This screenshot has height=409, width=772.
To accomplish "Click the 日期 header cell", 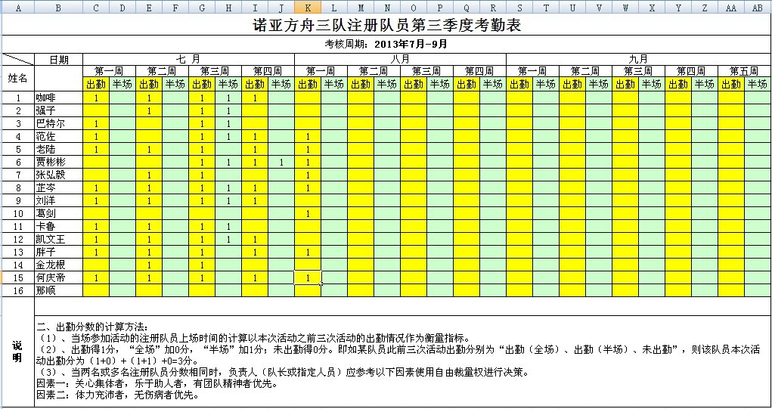I will 58,60.
